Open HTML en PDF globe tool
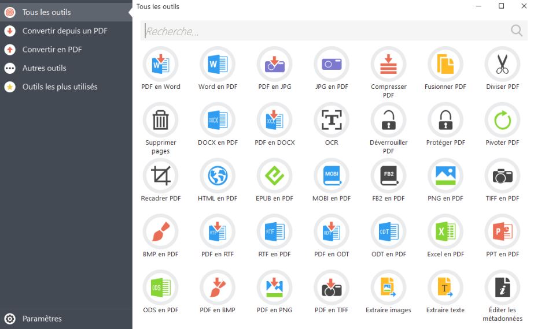The height and width of the screenshot is (329, 534). click(218, 175)
